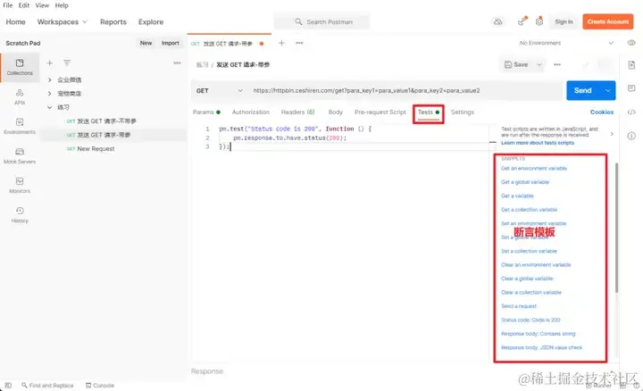Open the Save dropdown arrow

tap(539, 65)
